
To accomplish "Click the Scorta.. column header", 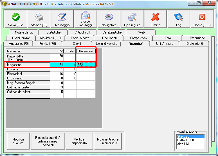I will tap(70, 51).
